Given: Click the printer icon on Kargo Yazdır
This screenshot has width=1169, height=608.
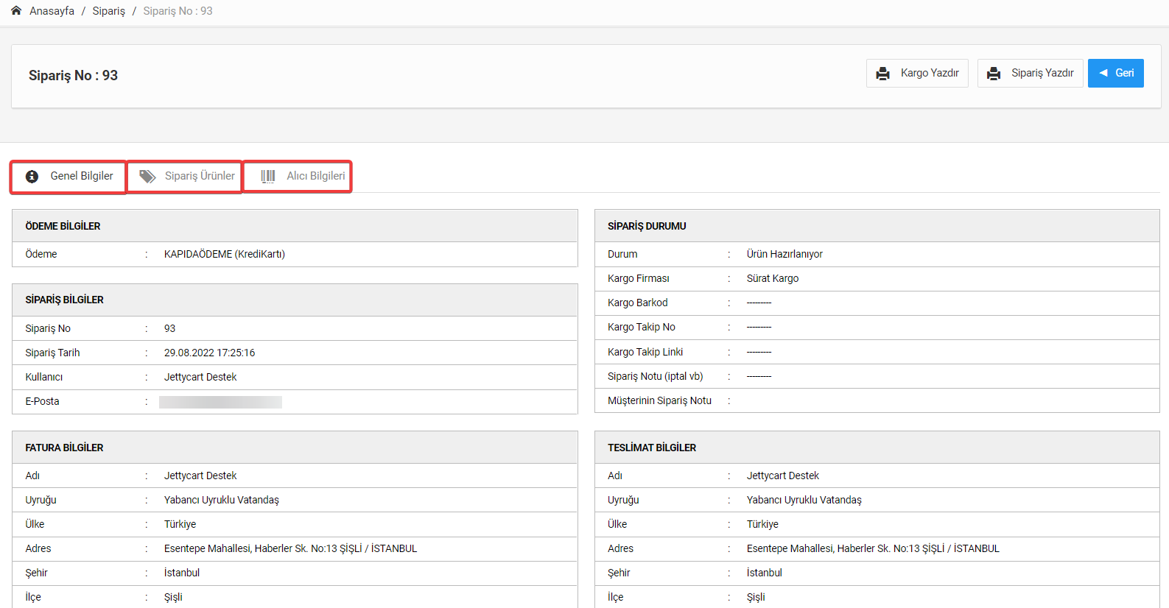Looking at the screenshot, I should point(882,74).
